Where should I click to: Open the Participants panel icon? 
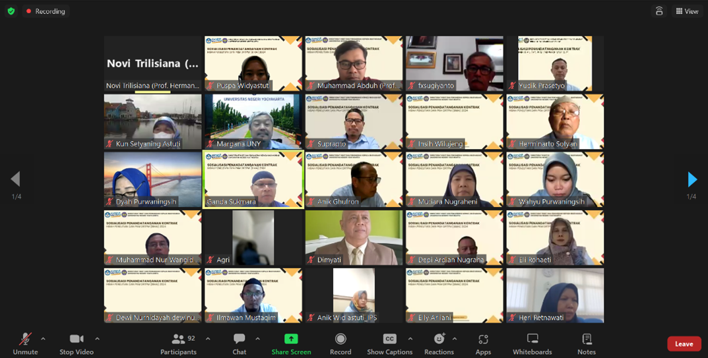coord(178,339)
